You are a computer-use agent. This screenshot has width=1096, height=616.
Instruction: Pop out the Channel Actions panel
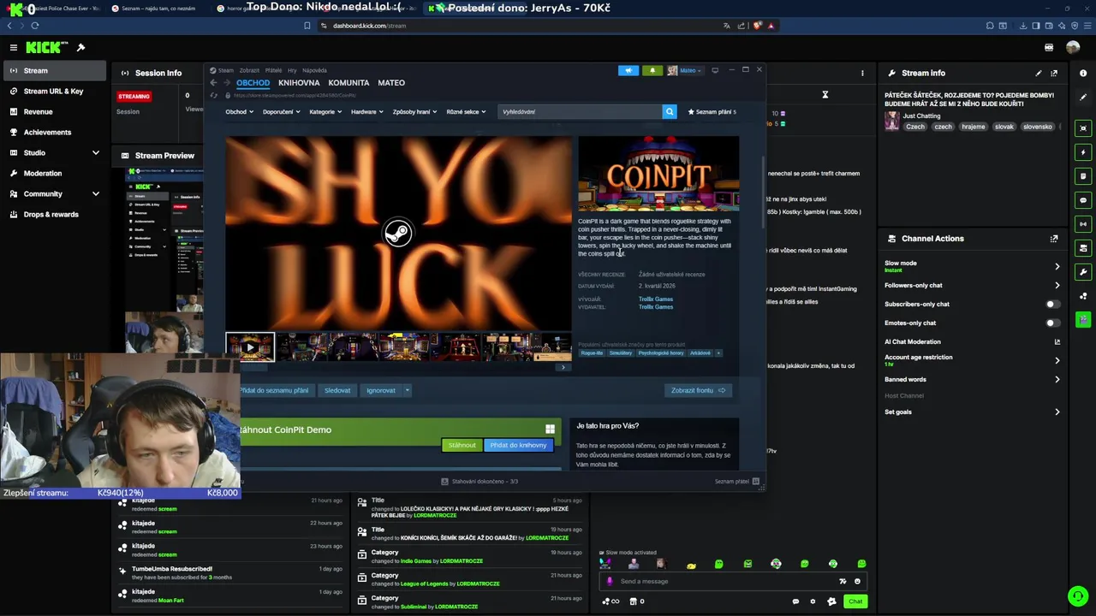1054,239
